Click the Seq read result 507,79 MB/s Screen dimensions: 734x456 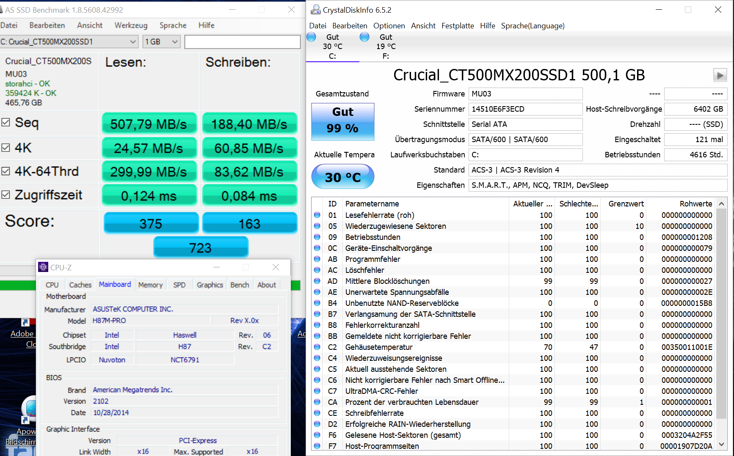pyautogui.click(x=149, y=124)
